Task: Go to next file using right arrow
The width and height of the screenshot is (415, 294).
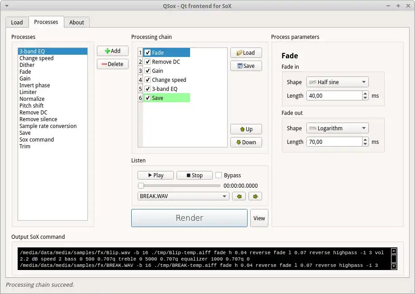Action: [255, 196]
